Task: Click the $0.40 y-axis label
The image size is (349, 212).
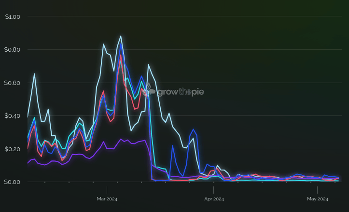Action: click(12, 116)
